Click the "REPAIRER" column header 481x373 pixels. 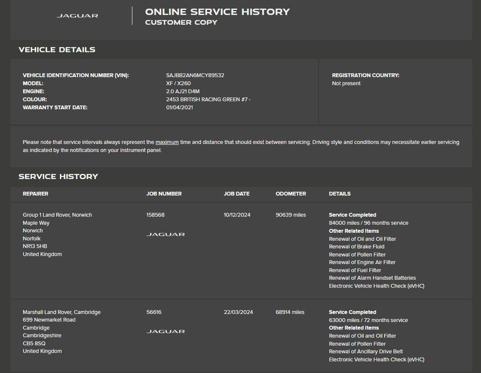tap(35, 194)
